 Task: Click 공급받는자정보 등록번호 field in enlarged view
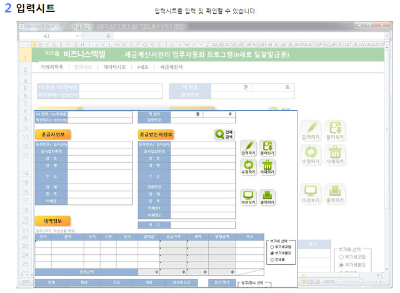(202, 145)
